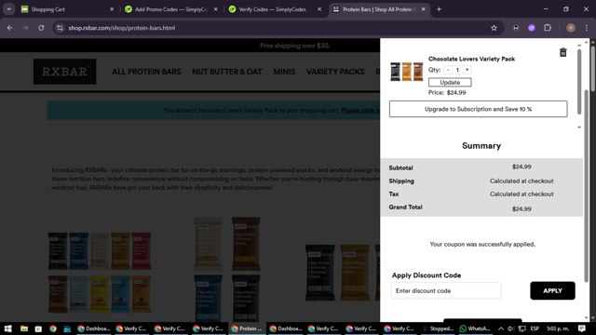Viewport: 596px width, 335px height.
Task: Switch to Protein taskbar window
Action: pyautogui.click(x=247, y=328)
